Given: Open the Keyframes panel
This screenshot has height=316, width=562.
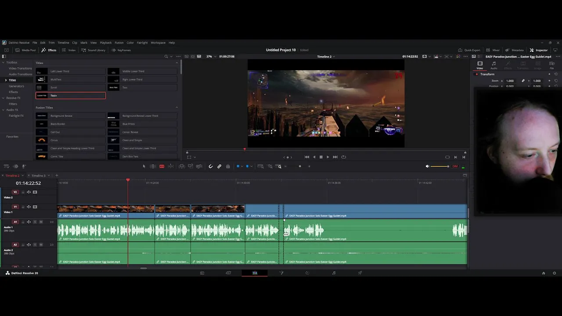Looking at the screenshot, I should [x=121, y=50].
